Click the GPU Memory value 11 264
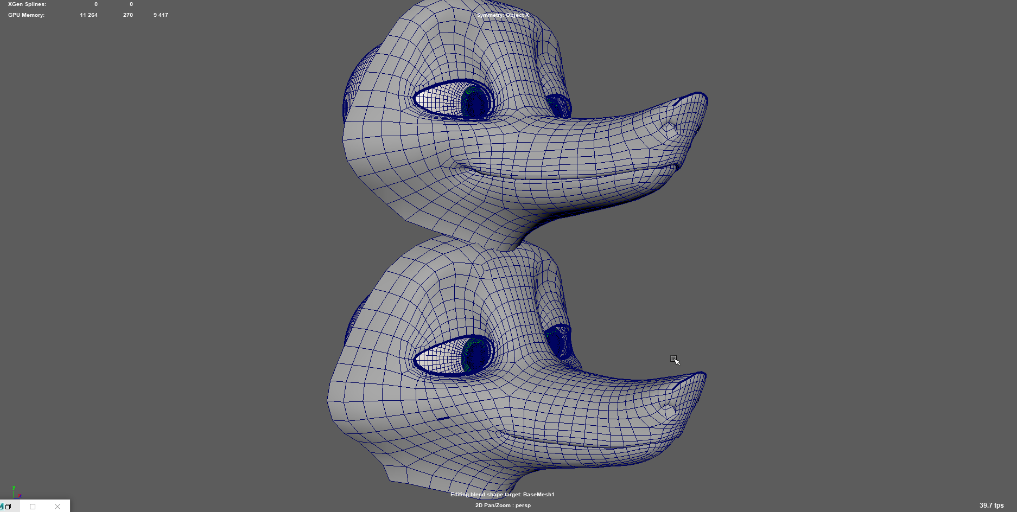This screenshot has height=512, width=1017. (x=88, y=15)
